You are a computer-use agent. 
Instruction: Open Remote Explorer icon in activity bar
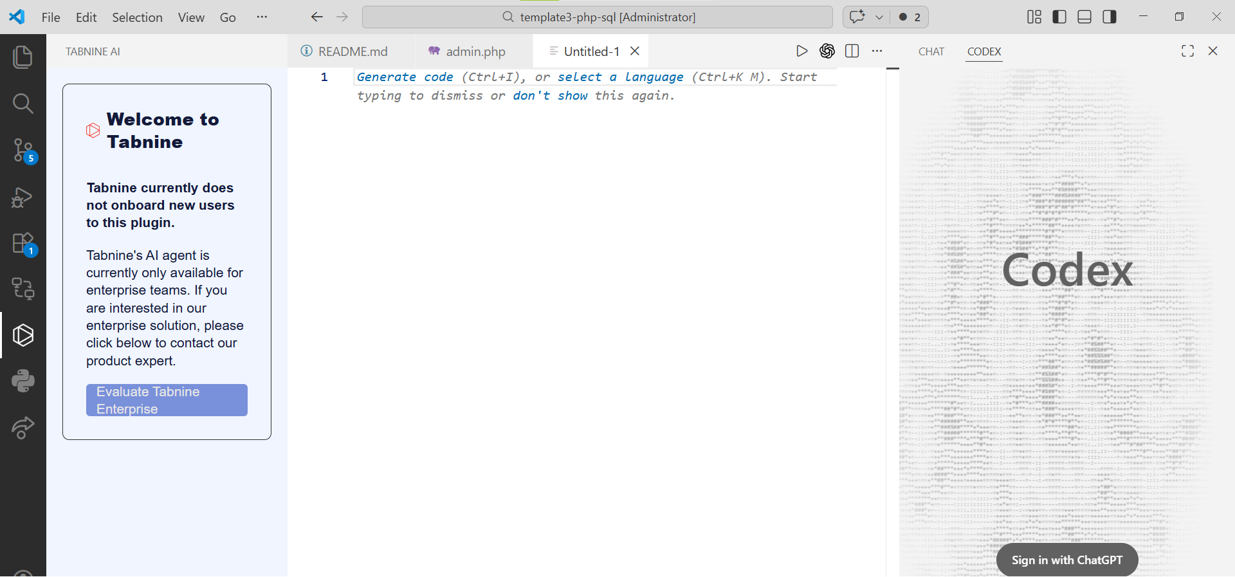pos(23,289)
